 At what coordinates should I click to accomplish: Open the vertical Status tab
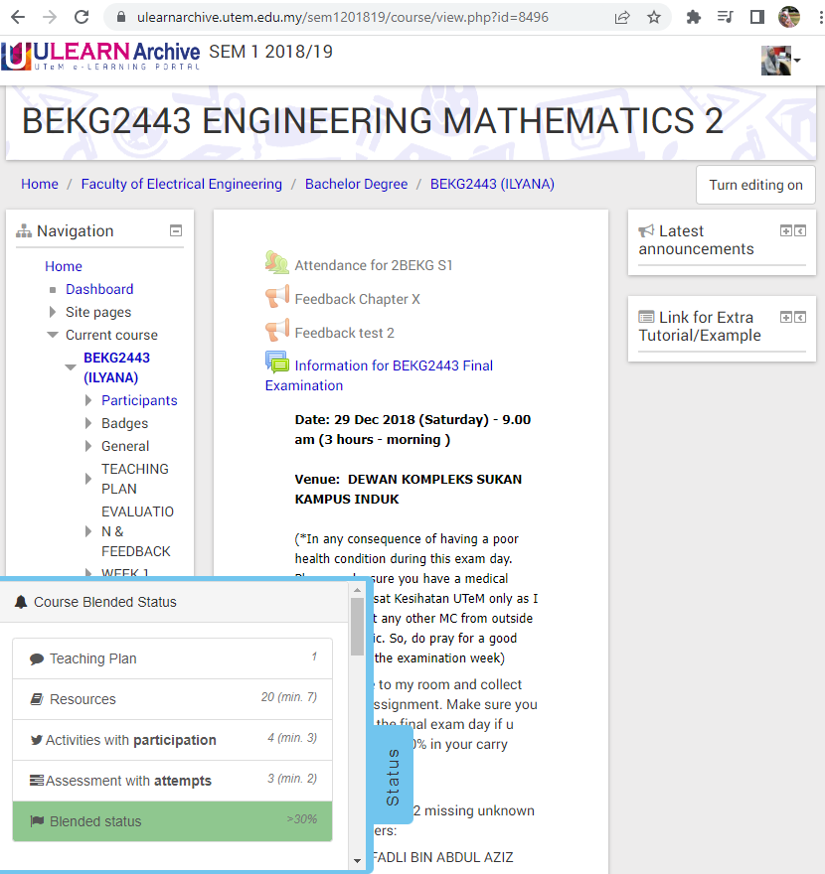pos(392,776)
